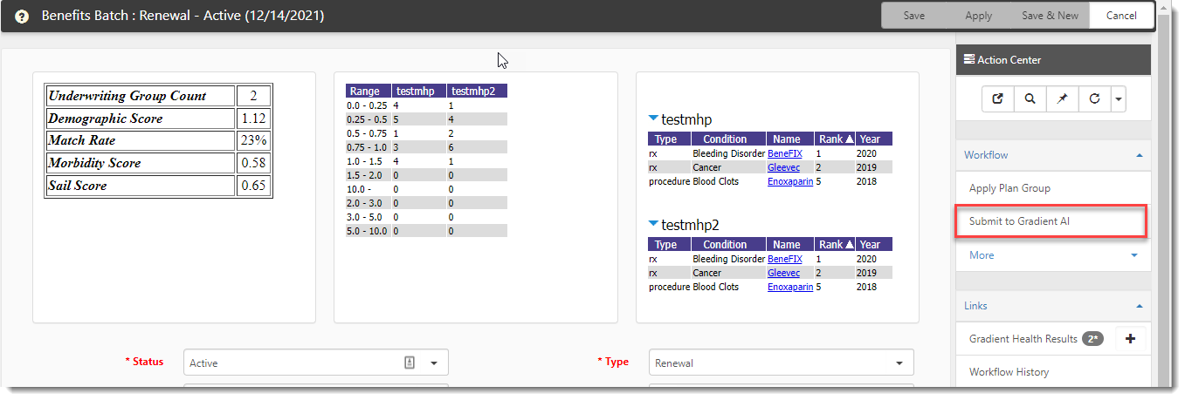Click the refresh icon in Action Center

click(1094, 99)
